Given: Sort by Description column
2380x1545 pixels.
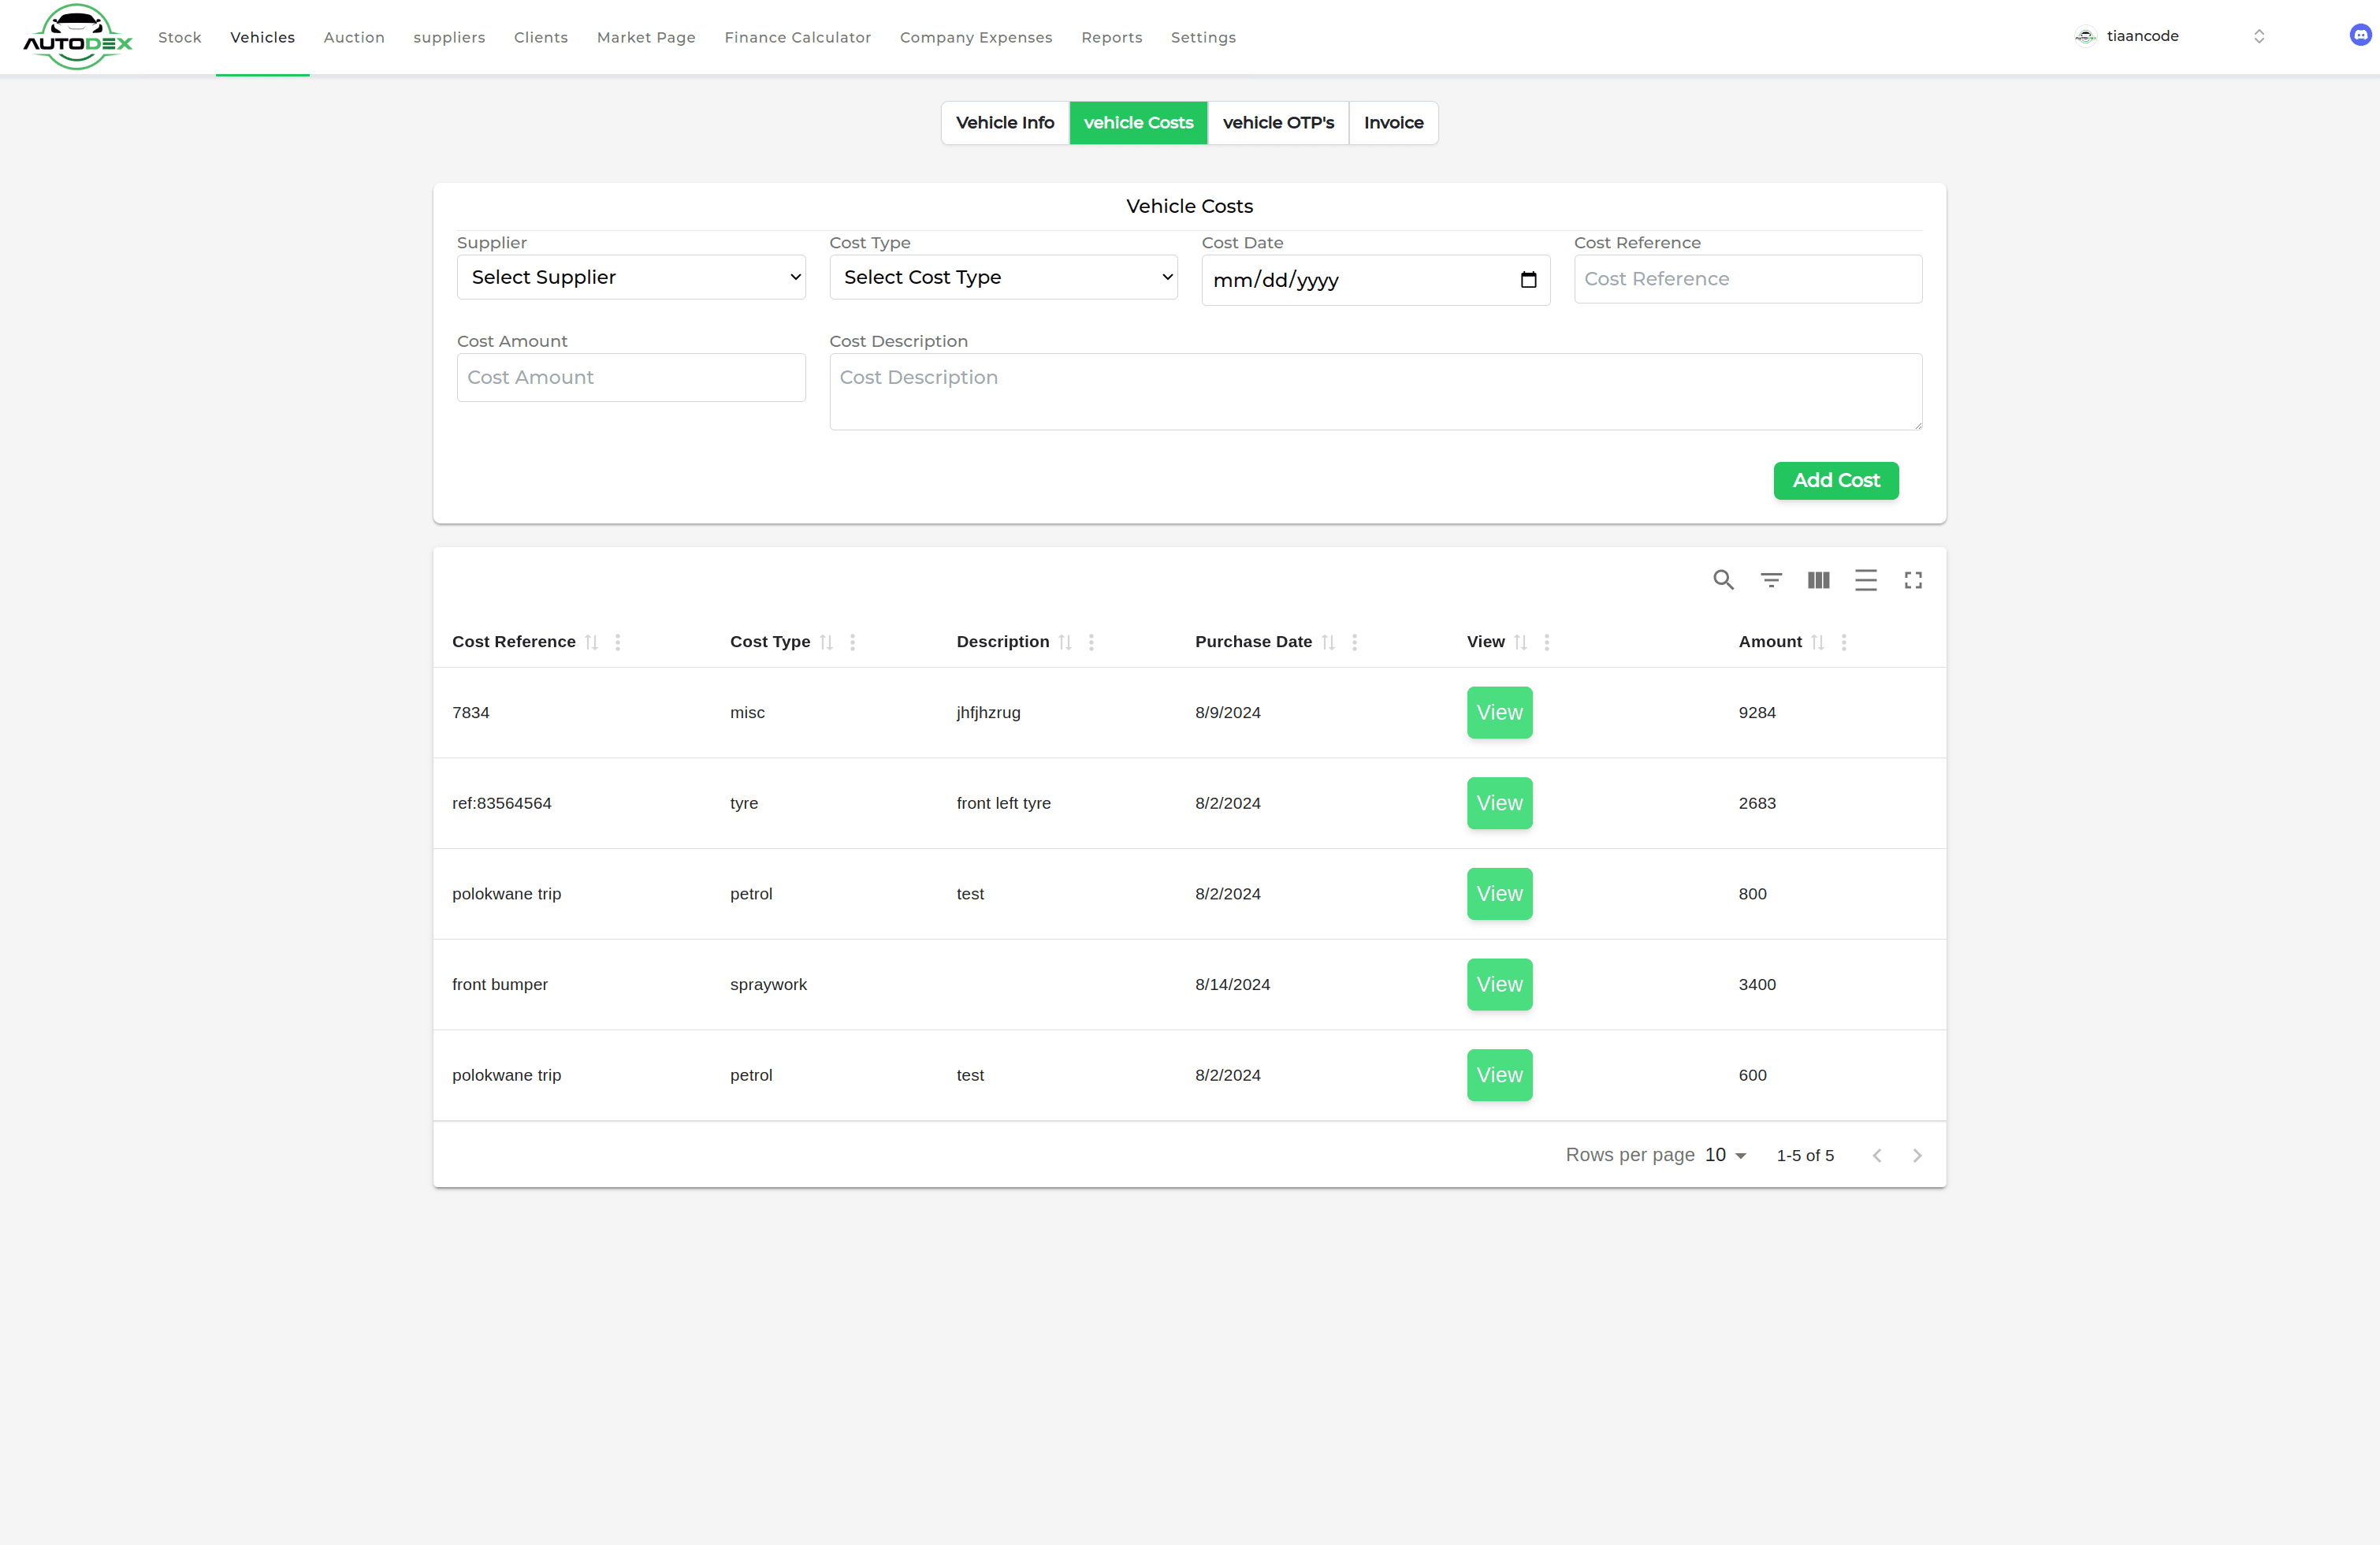Looking at the screenshot, I should click(1065, 642).
